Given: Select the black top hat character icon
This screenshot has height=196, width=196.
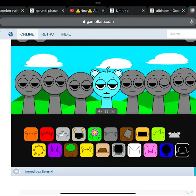Looking at the screenshot, I should [x=182, y=150].
